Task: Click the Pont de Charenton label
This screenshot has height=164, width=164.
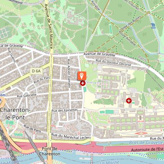Action: click(x=50, y=151)
